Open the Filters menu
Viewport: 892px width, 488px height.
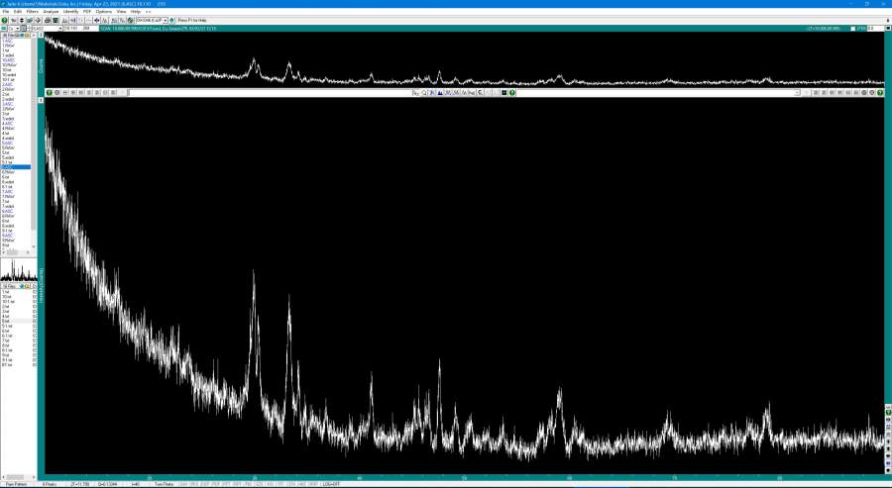tap(33, 11)
